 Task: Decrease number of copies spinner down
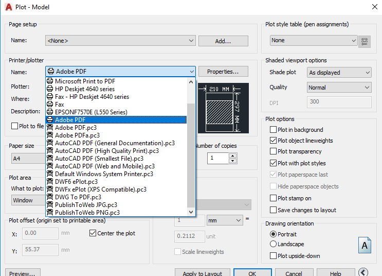coord(233,161)
